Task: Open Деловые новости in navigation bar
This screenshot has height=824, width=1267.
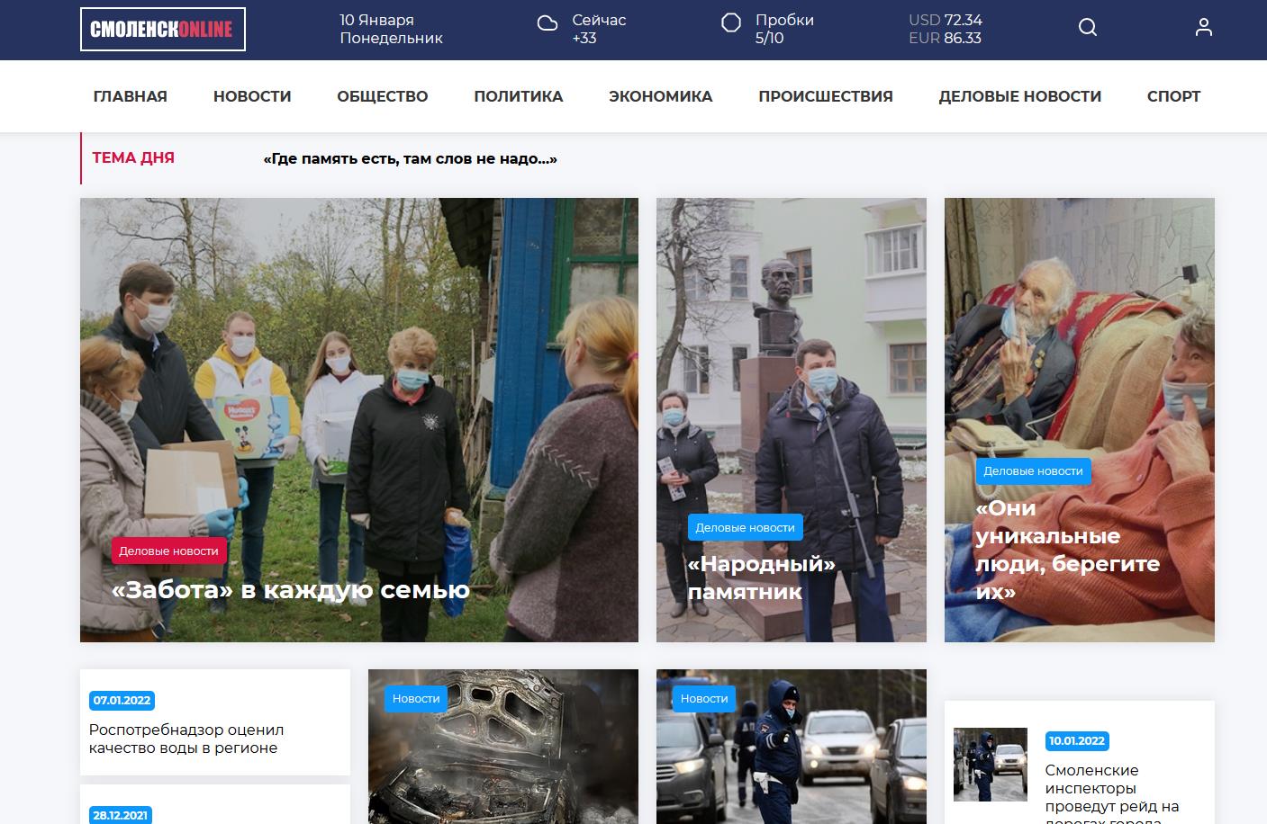Action: pos(1020,96)
